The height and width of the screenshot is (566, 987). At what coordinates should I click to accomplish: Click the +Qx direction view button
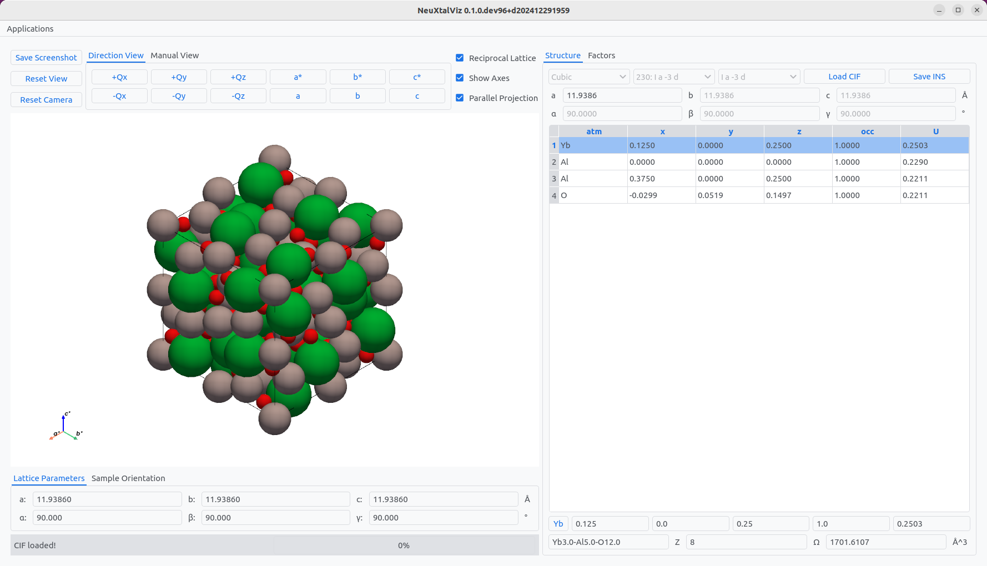tap(119, 77)
